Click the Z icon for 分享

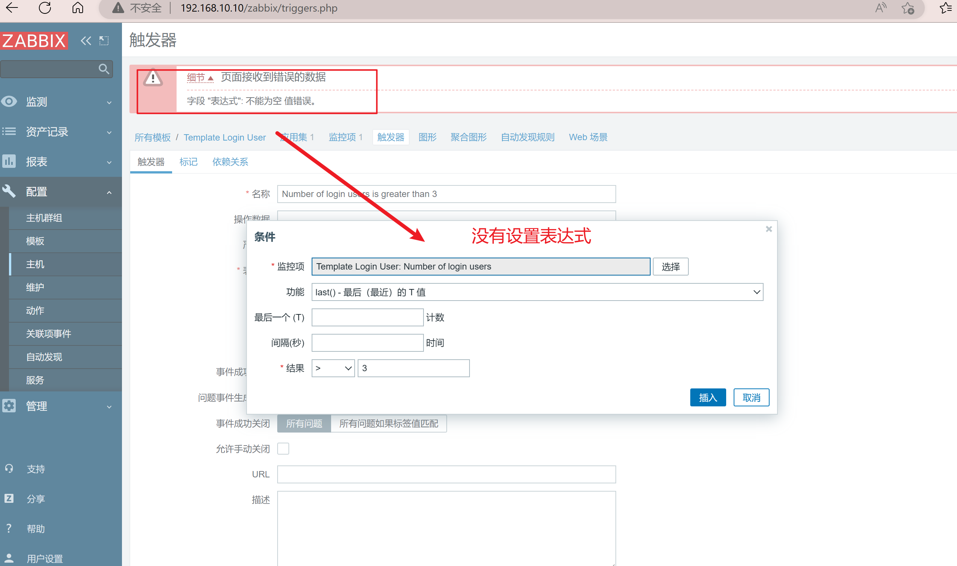pyautogui.click(x=9, y=498)
